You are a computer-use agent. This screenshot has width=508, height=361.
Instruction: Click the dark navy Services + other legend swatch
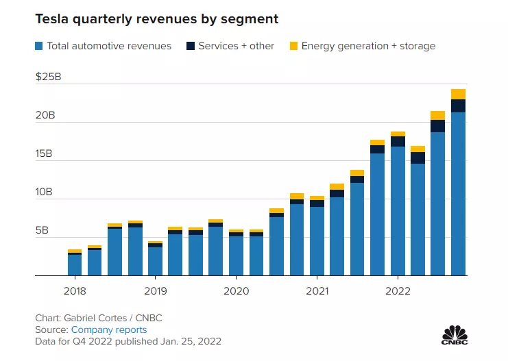tap(191, 46)
